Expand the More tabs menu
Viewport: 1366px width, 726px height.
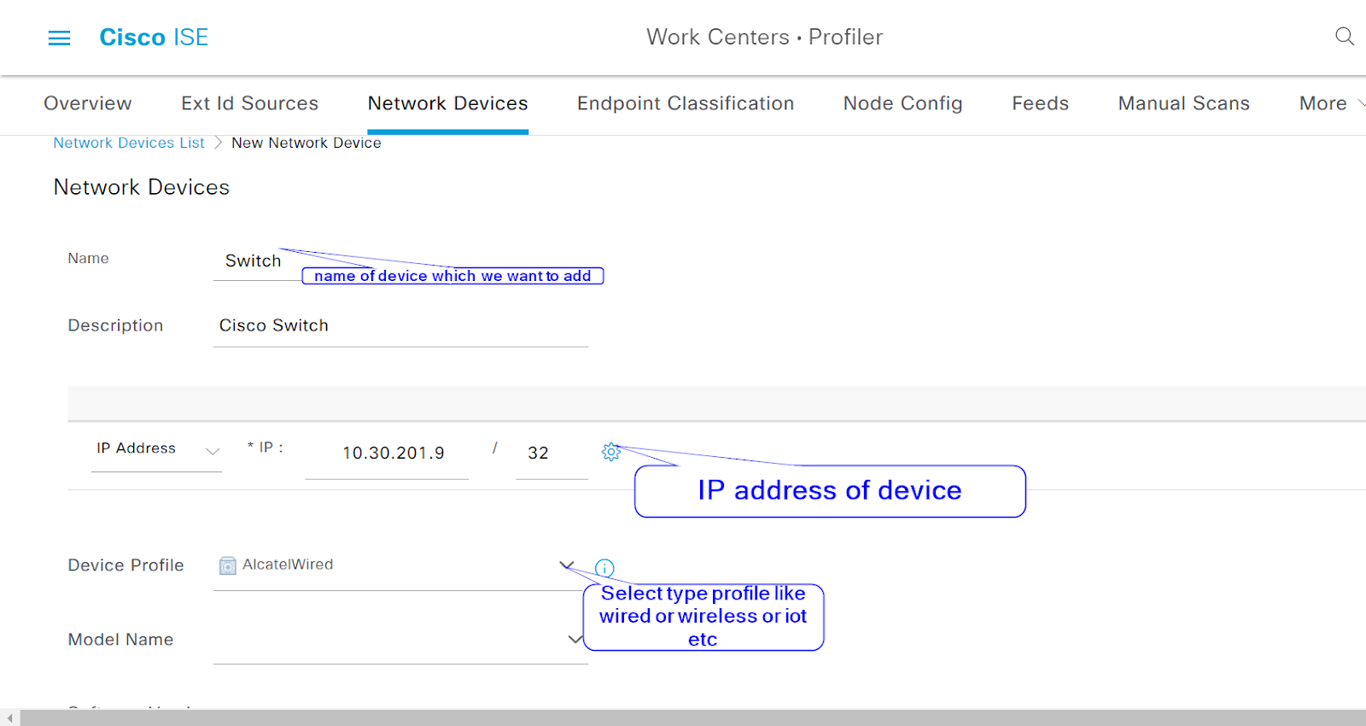click(1331, 103)
